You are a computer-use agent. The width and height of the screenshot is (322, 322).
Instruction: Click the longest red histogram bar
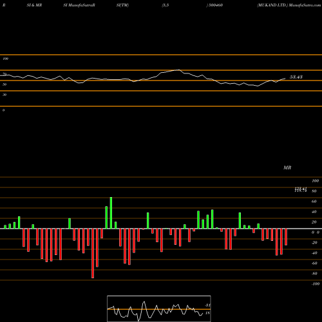click(93, 253)
